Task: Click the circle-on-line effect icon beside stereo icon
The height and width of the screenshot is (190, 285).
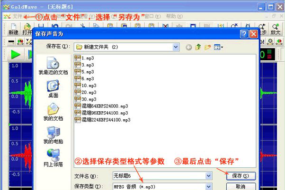Action: pyautogui.click(x=270, y=42)
